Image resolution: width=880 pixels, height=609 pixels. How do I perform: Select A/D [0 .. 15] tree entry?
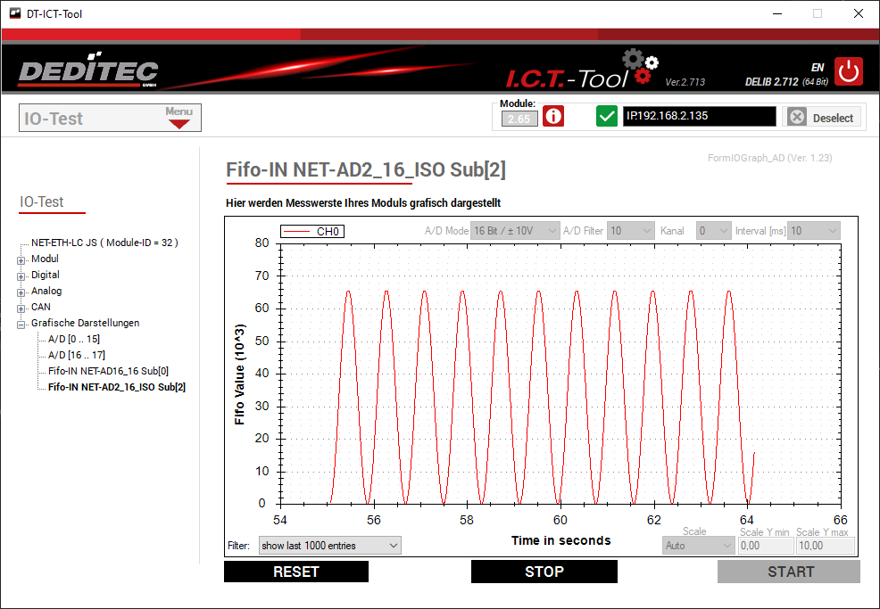(73, 339)
